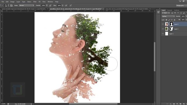The image size is (187, 105).
Task: Open the Layer menu
Action: point(18,2)
